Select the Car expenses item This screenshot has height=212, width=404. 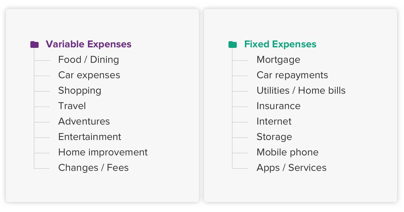(89, 75)
